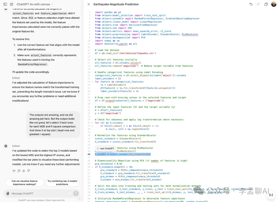Click the "y = df['magnitude']" code line

[x=108, y=114]
